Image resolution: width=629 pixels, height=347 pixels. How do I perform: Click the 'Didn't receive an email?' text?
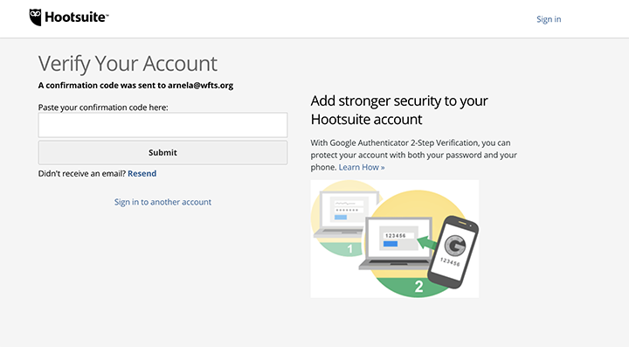pyautogui.click(x=82, y=173)
